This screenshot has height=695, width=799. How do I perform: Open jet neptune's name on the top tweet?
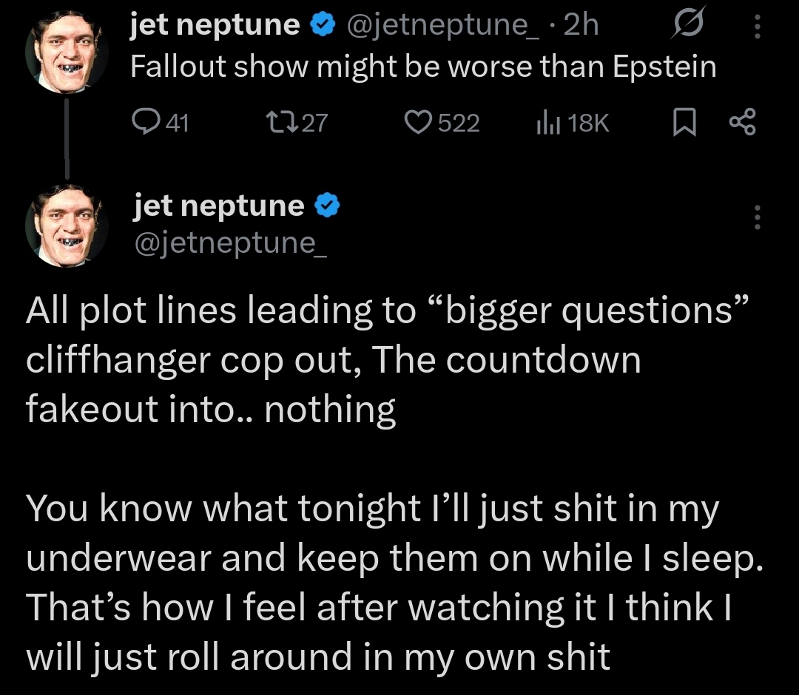(215, 26)
